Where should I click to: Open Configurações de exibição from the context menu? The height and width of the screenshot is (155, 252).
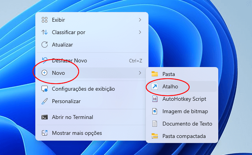[x=91, y=89]
